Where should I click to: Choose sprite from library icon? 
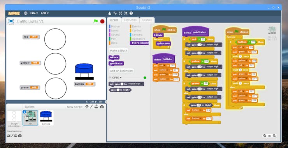[x=87, y=107]
